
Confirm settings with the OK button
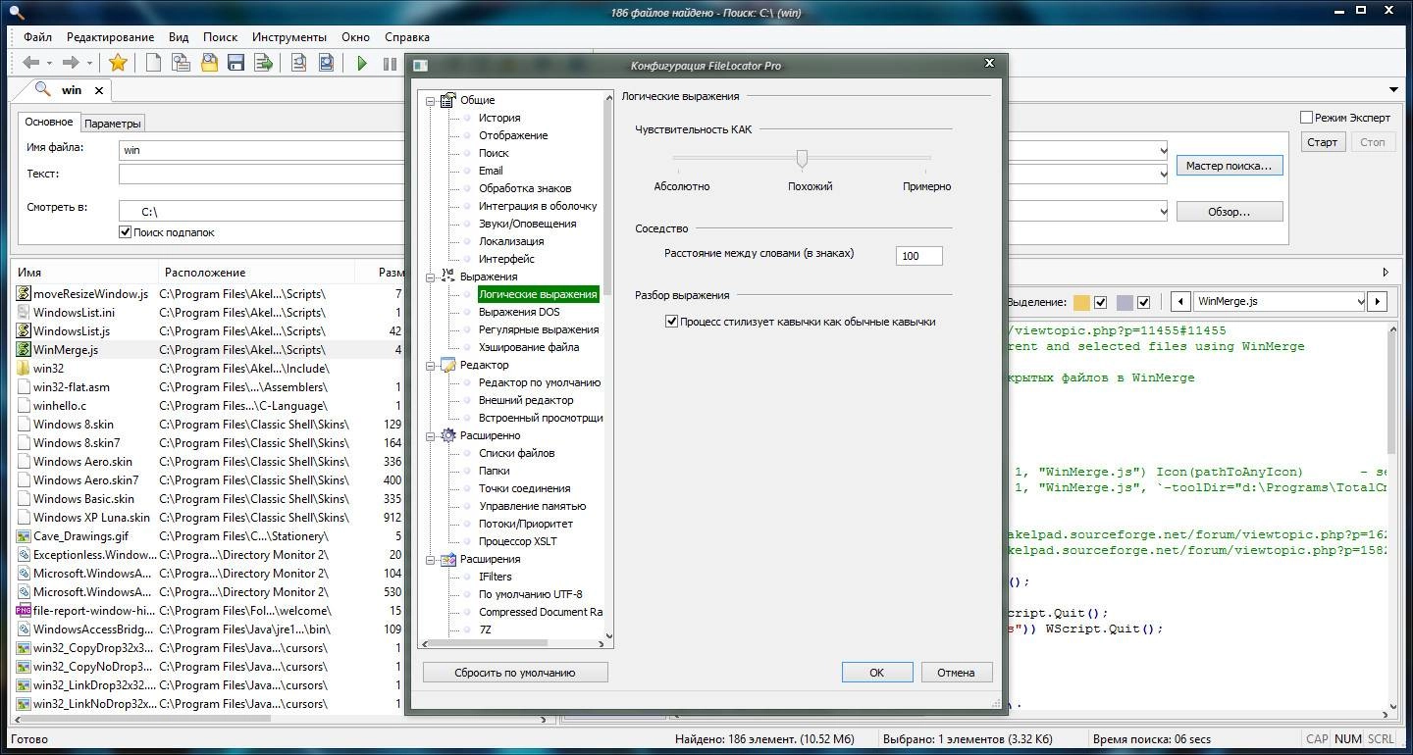click(877, 673)
